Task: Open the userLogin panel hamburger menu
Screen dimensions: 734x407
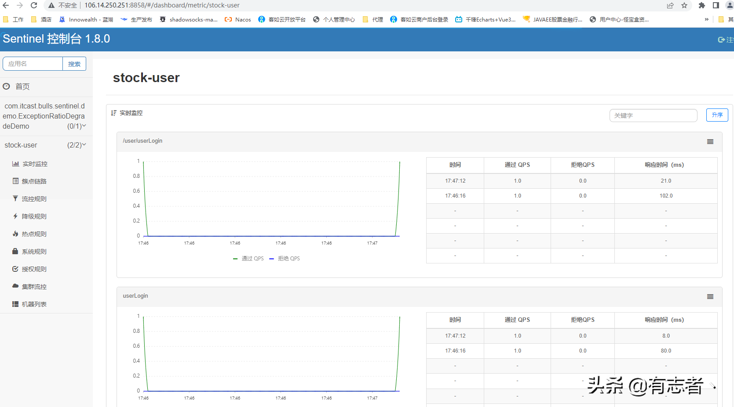Action: pos(710,297)
